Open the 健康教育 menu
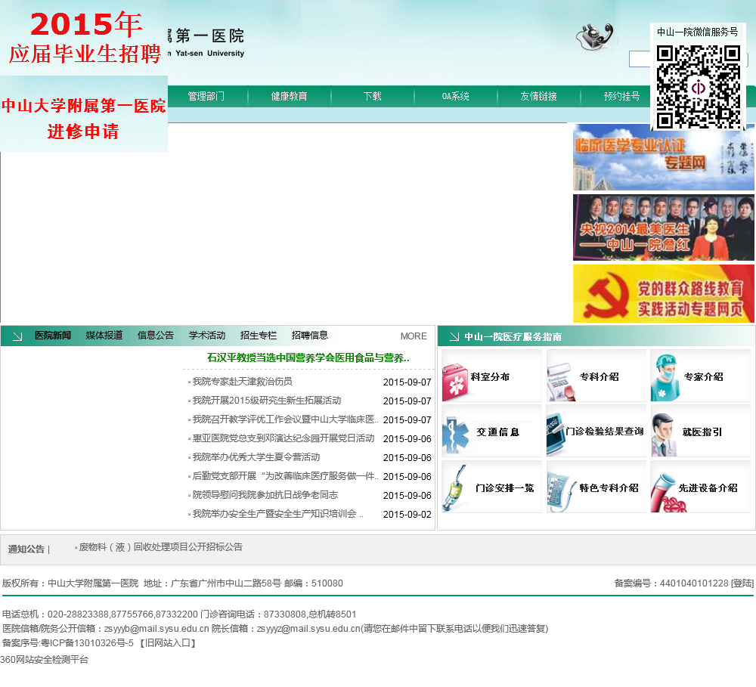The width and height of the screenshot is (756, 687). tap(290, 97)
